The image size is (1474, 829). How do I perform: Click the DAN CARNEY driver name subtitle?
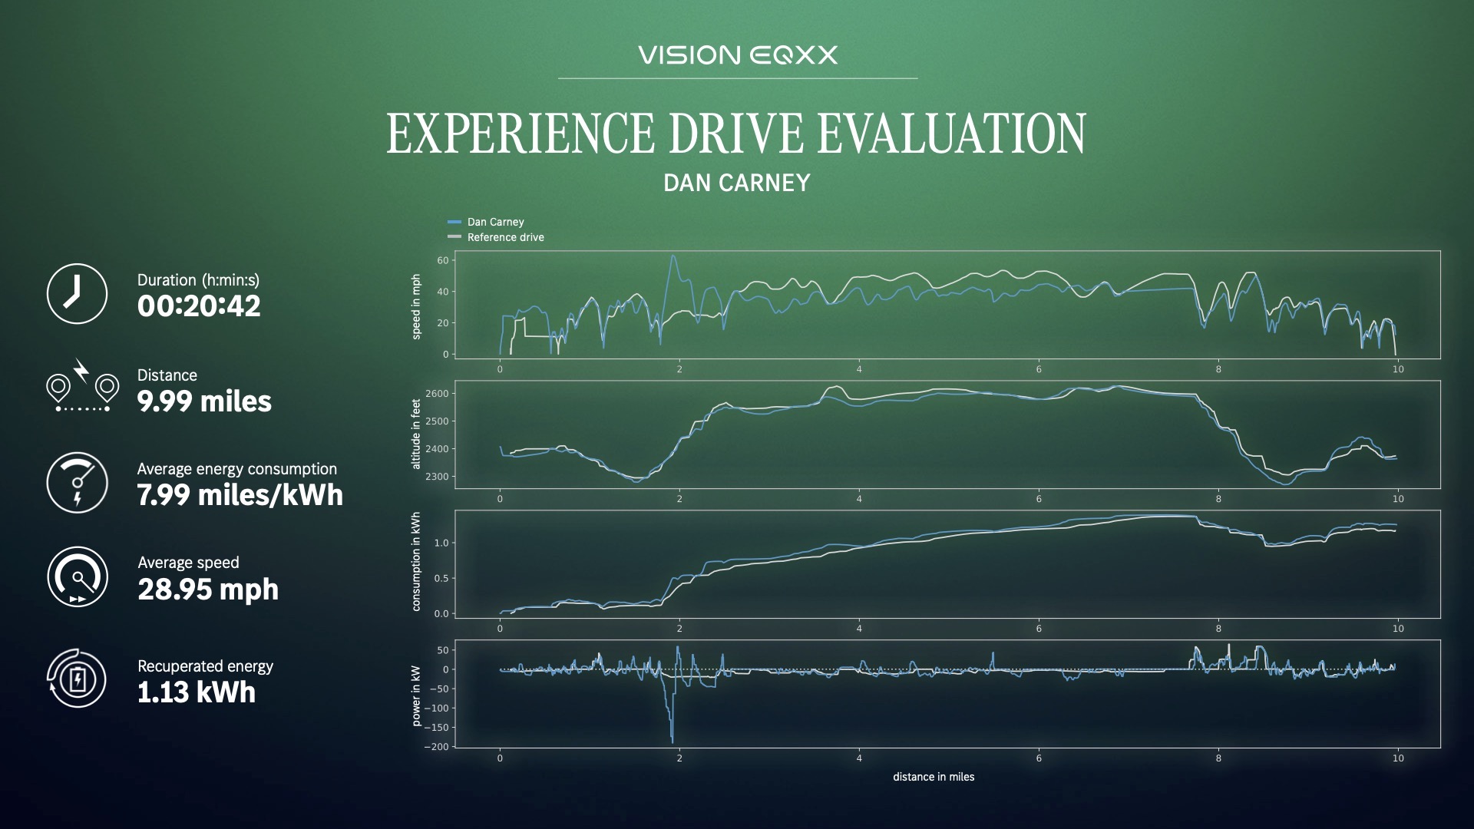click(x=736, y=183)
